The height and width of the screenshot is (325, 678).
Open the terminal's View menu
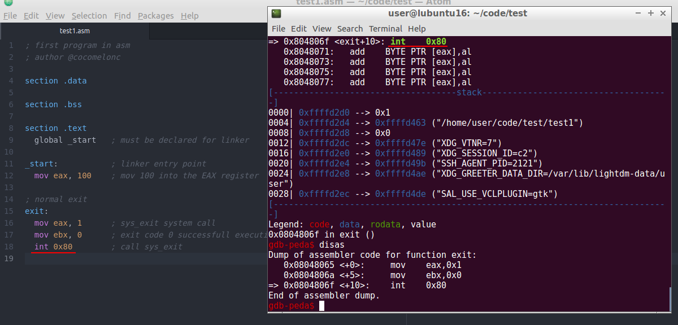pyautogui.click(x=322, y=29)
